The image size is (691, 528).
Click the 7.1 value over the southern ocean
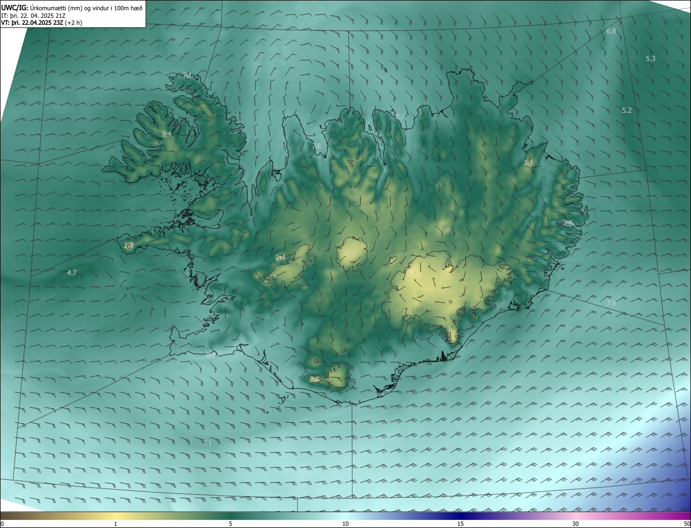coord(207,443)
